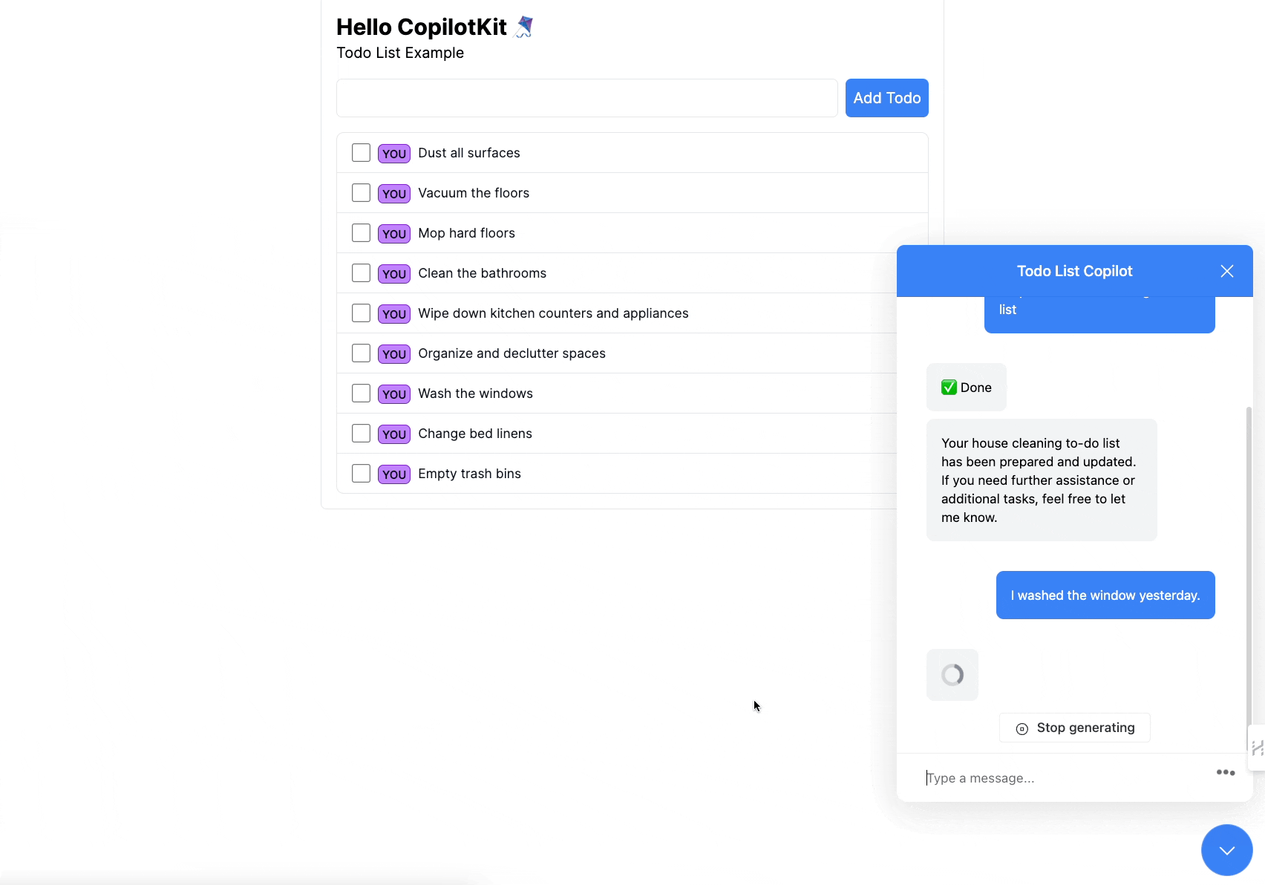
Task: Focus the Type a message chat input
Action: pyautogui.click(x=1039, y=777)
